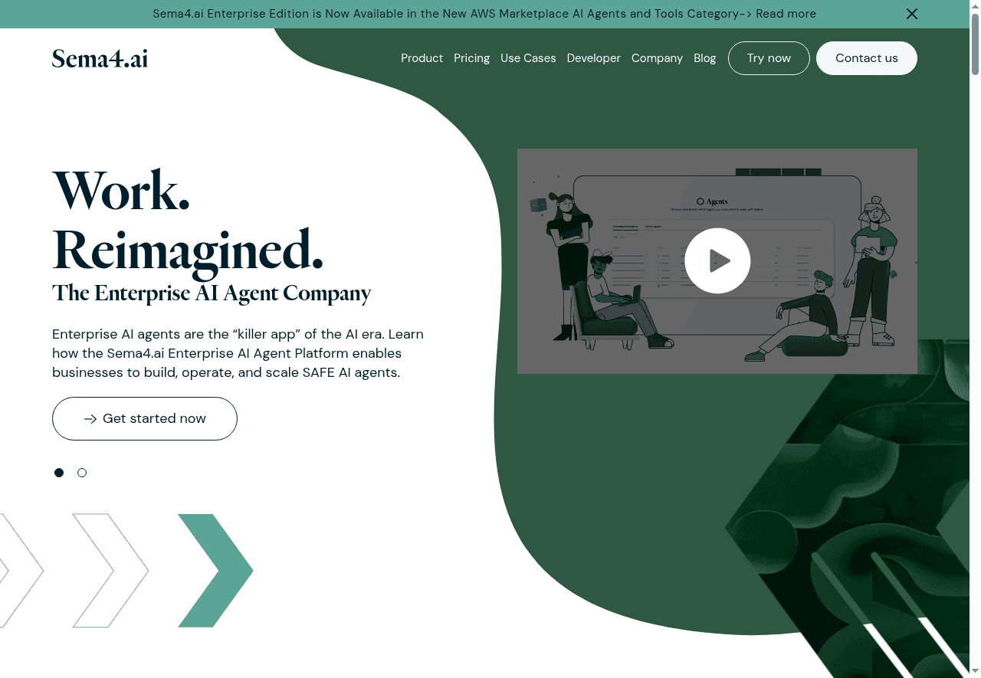The image size is (981, 678).
Task: Click the middle outlined chevron arrow
Action: click(x=110, y=571)
